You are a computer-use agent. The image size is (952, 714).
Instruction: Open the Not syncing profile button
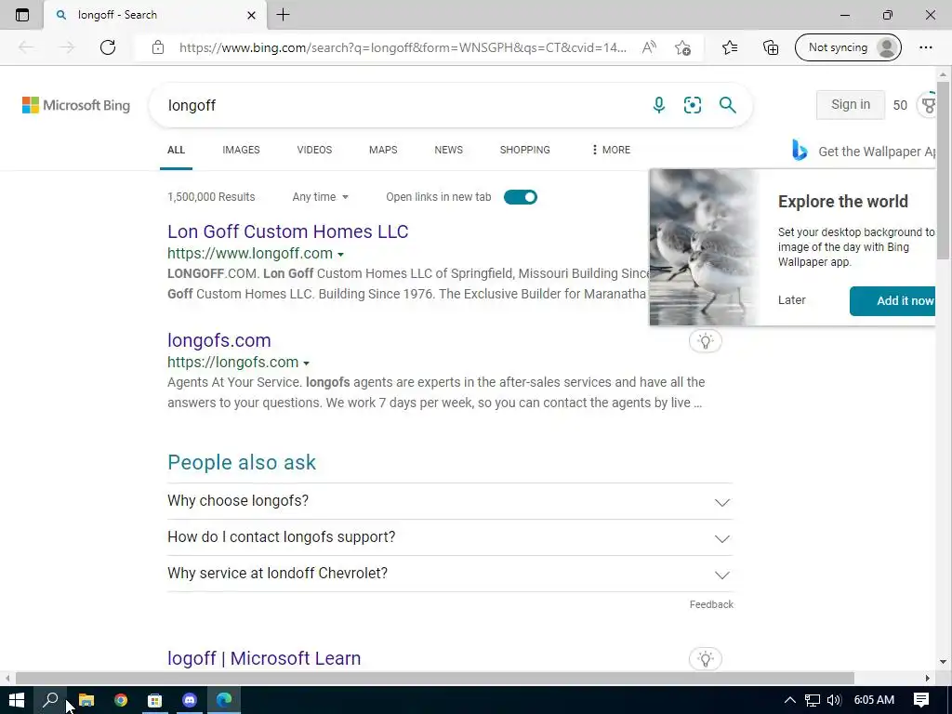848,47
